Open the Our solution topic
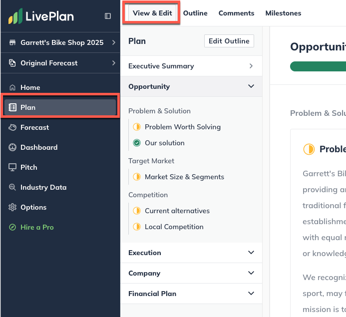346x317 pixels. (x=165, y=143)
